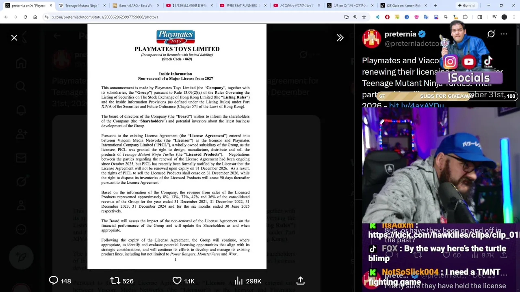Open a new browser tab

(x=435, y=6)
